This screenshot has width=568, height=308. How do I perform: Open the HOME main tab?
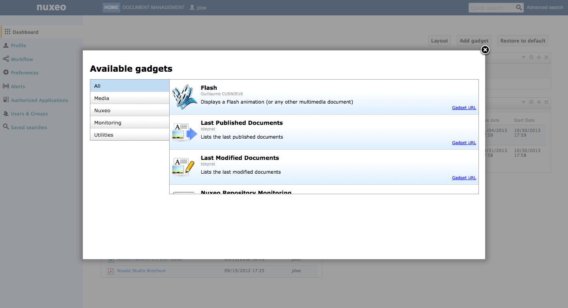[111, 7]
